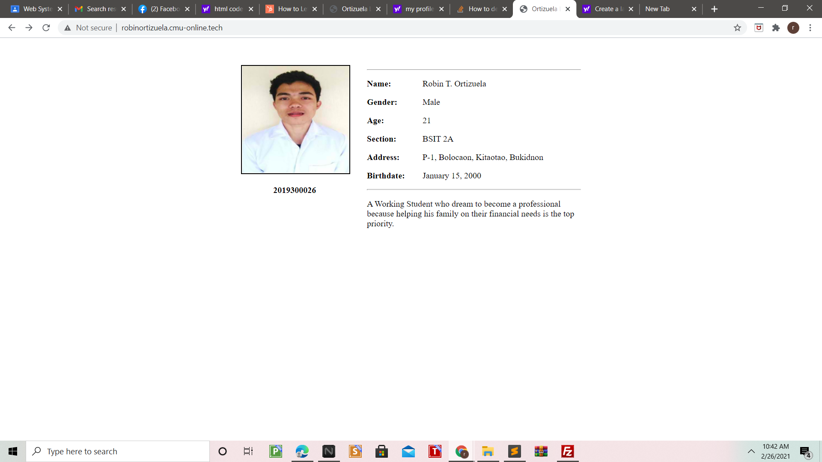
Task: Click the browser back arrow
Action: click(x=12, y=28)
